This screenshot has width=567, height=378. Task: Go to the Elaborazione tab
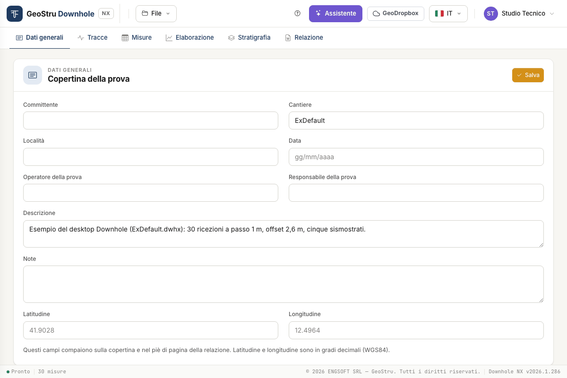pos(189,38)
